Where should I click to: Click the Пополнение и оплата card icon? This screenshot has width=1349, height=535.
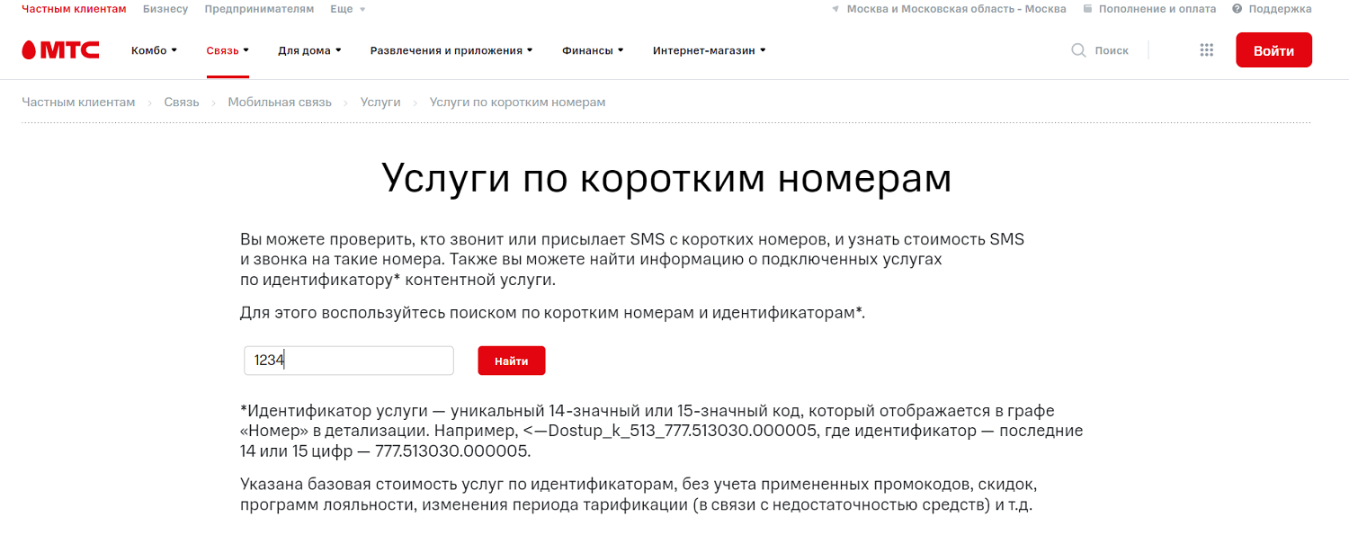coord(1087,9)
